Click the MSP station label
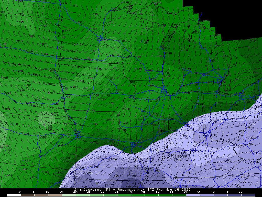The width and height of the screenshot is (262, 197). [104, 40]
